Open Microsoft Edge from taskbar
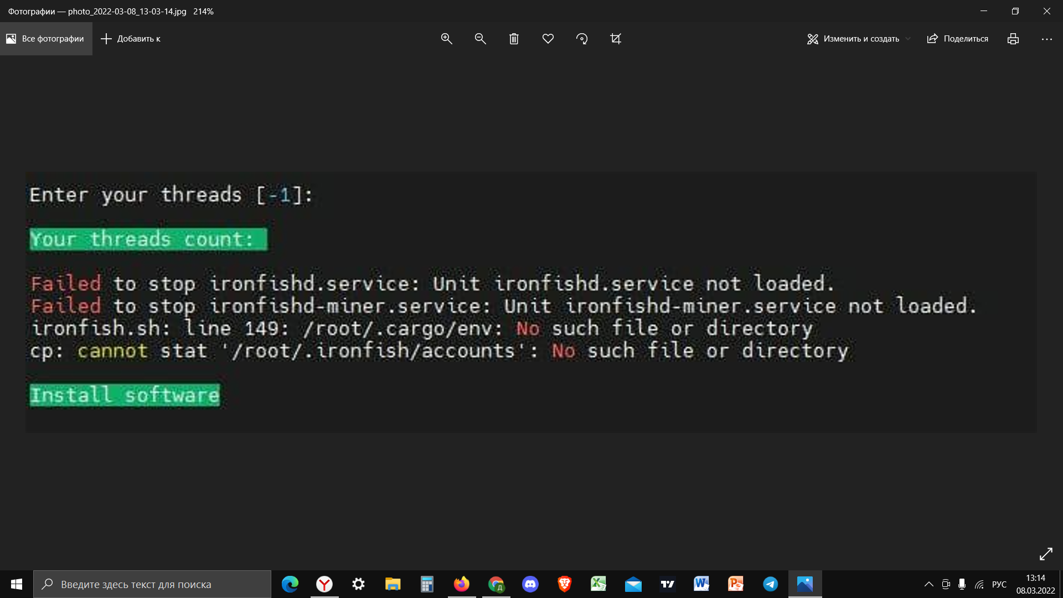The width and height of the screenshot is (1063, 598). [x=290, y=584]
